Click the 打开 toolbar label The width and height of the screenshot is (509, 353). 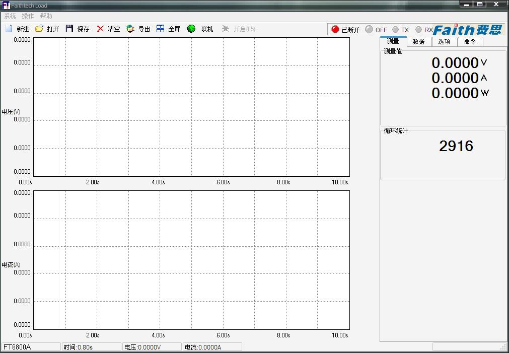[53, 29]
